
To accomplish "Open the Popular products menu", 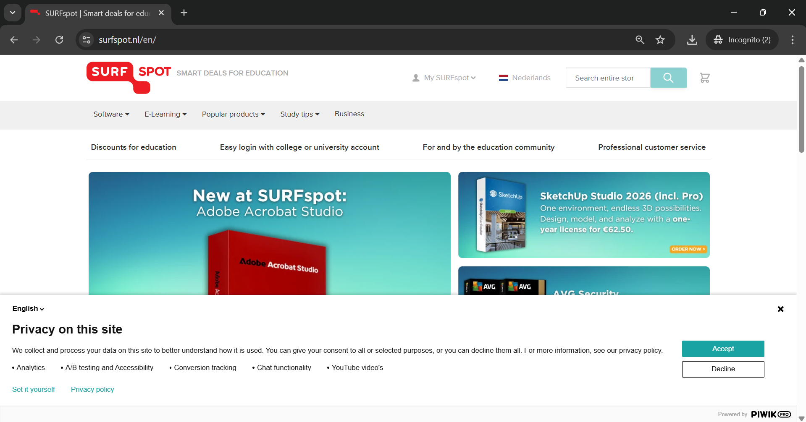I will tap(233, 114).
